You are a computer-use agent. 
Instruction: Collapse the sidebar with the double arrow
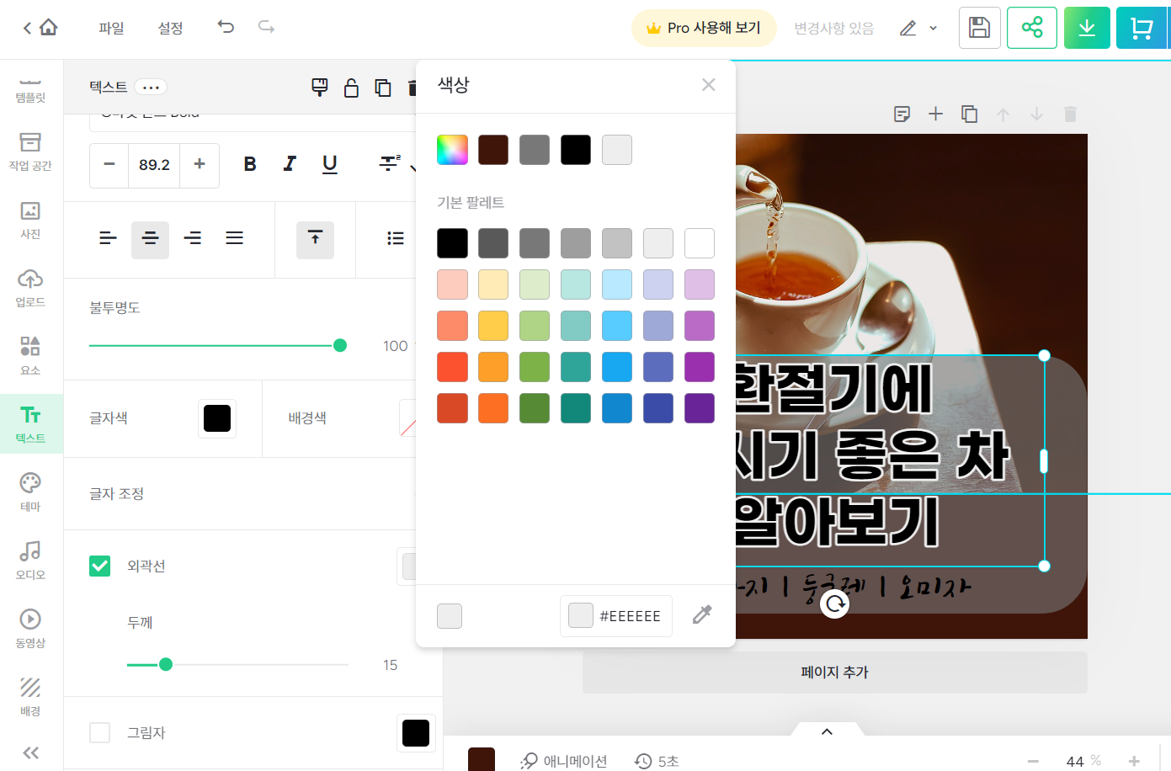[29, 752]
